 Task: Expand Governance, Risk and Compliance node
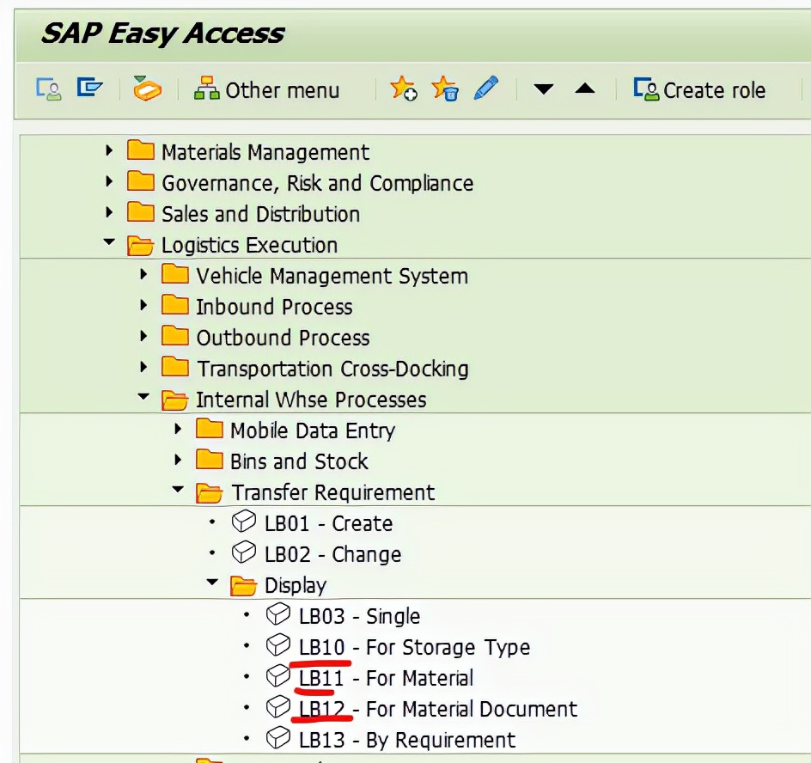tap(108, 181)
